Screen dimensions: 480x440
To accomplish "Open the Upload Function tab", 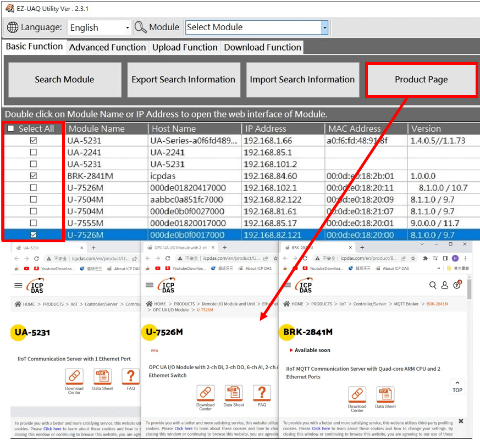I will tap(185, 47).
